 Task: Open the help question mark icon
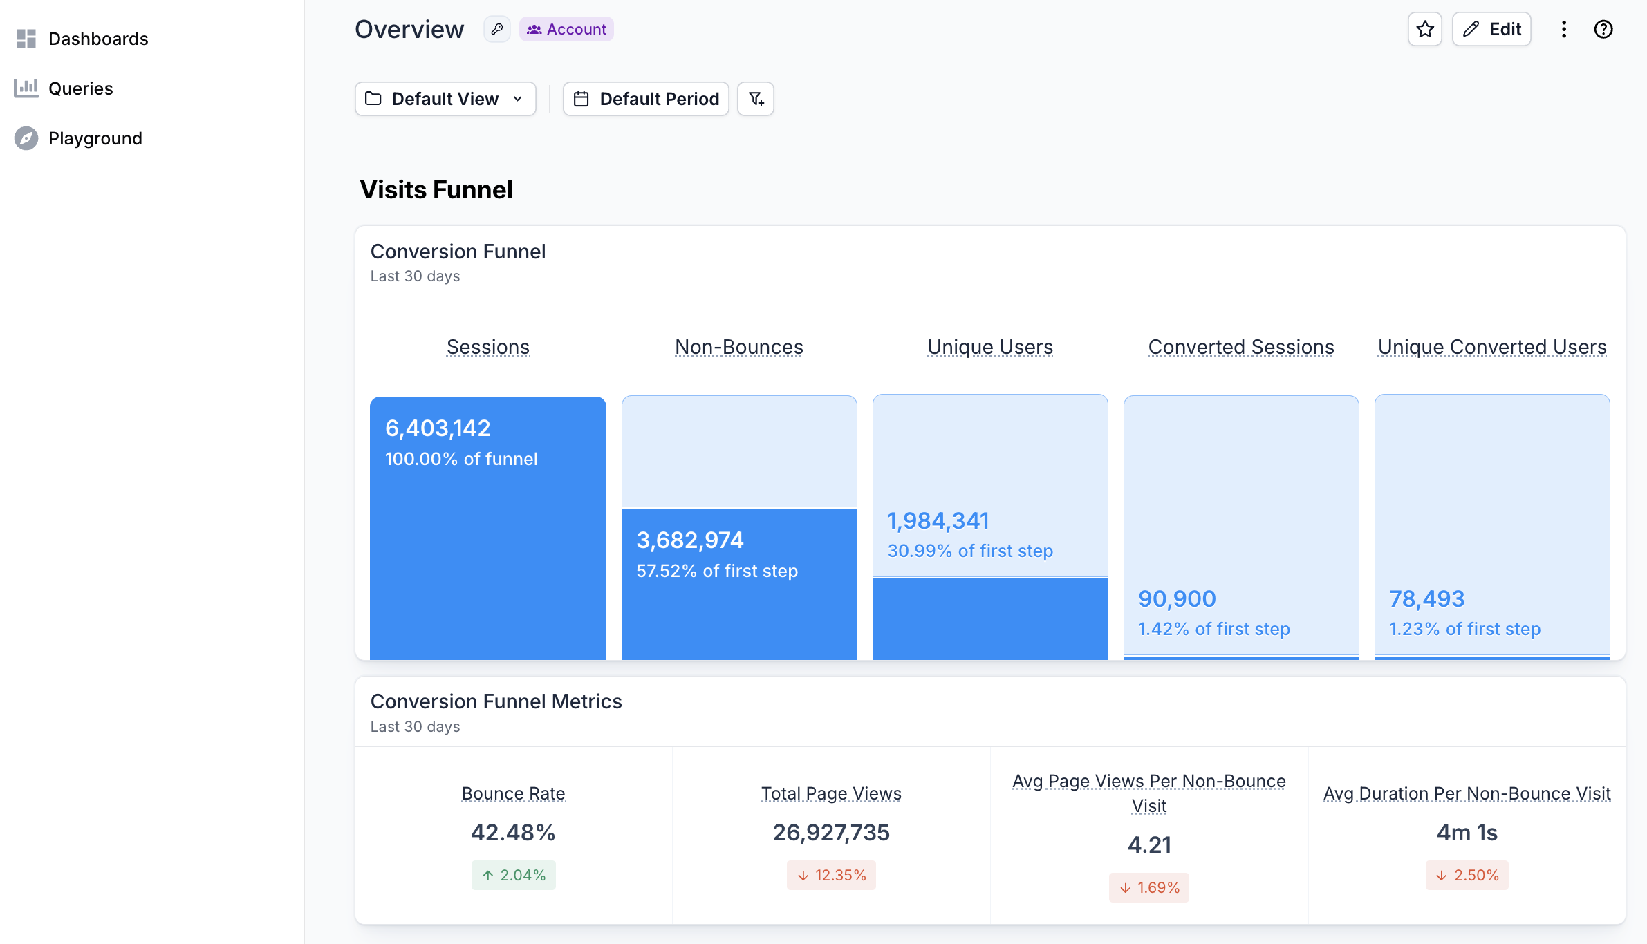pos(1603,30)
